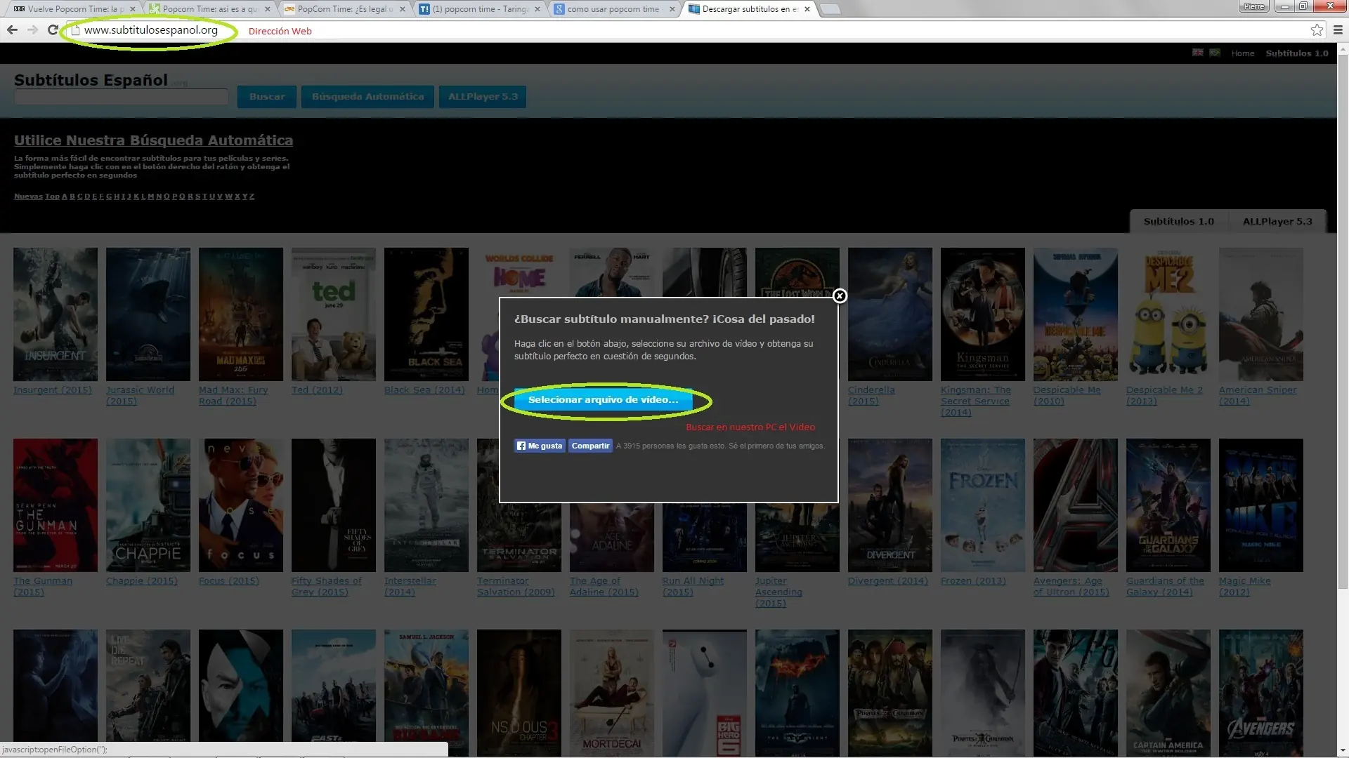Click scrollbar down arrow
1349x758 pixels.
pyautogui.click(x=1343, y=751)
